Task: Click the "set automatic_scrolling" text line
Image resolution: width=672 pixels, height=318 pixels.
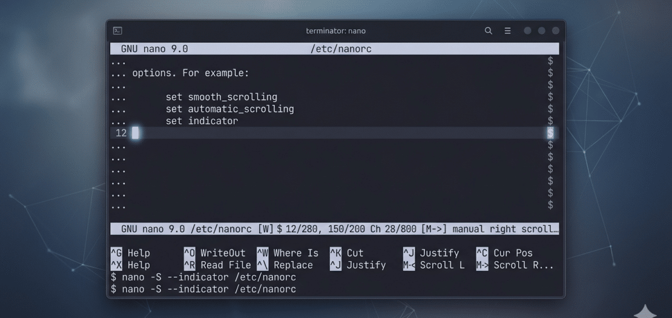Action: pyautogui.click(x=229, y=109)
